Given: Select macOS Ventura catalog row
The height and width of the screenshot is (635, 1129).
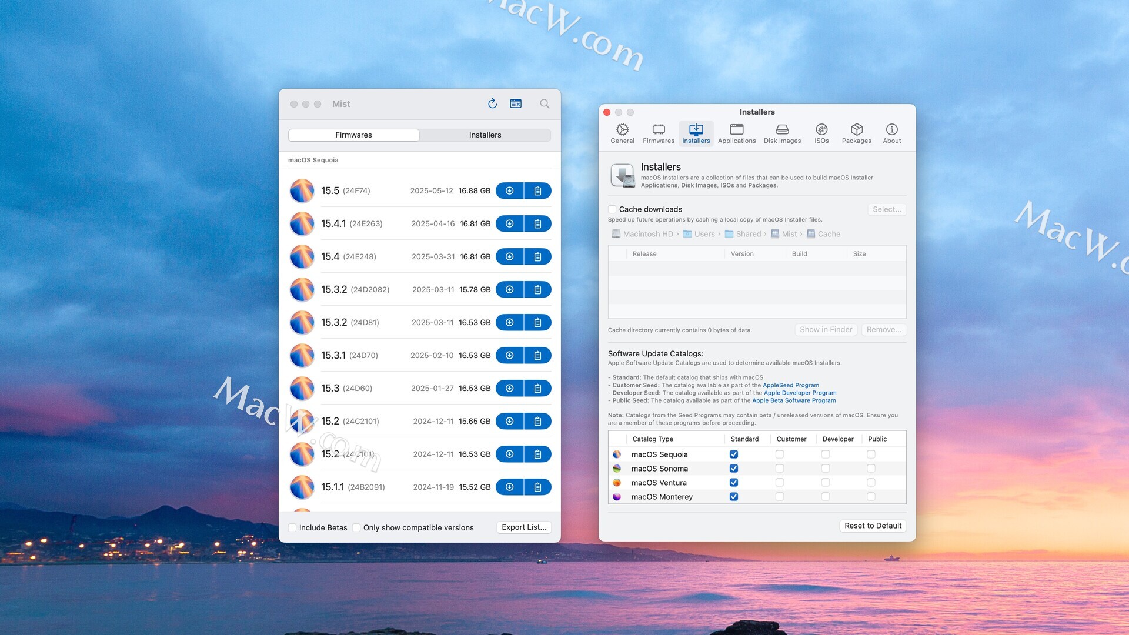Looking at the screenshot, I should (757, 483).
